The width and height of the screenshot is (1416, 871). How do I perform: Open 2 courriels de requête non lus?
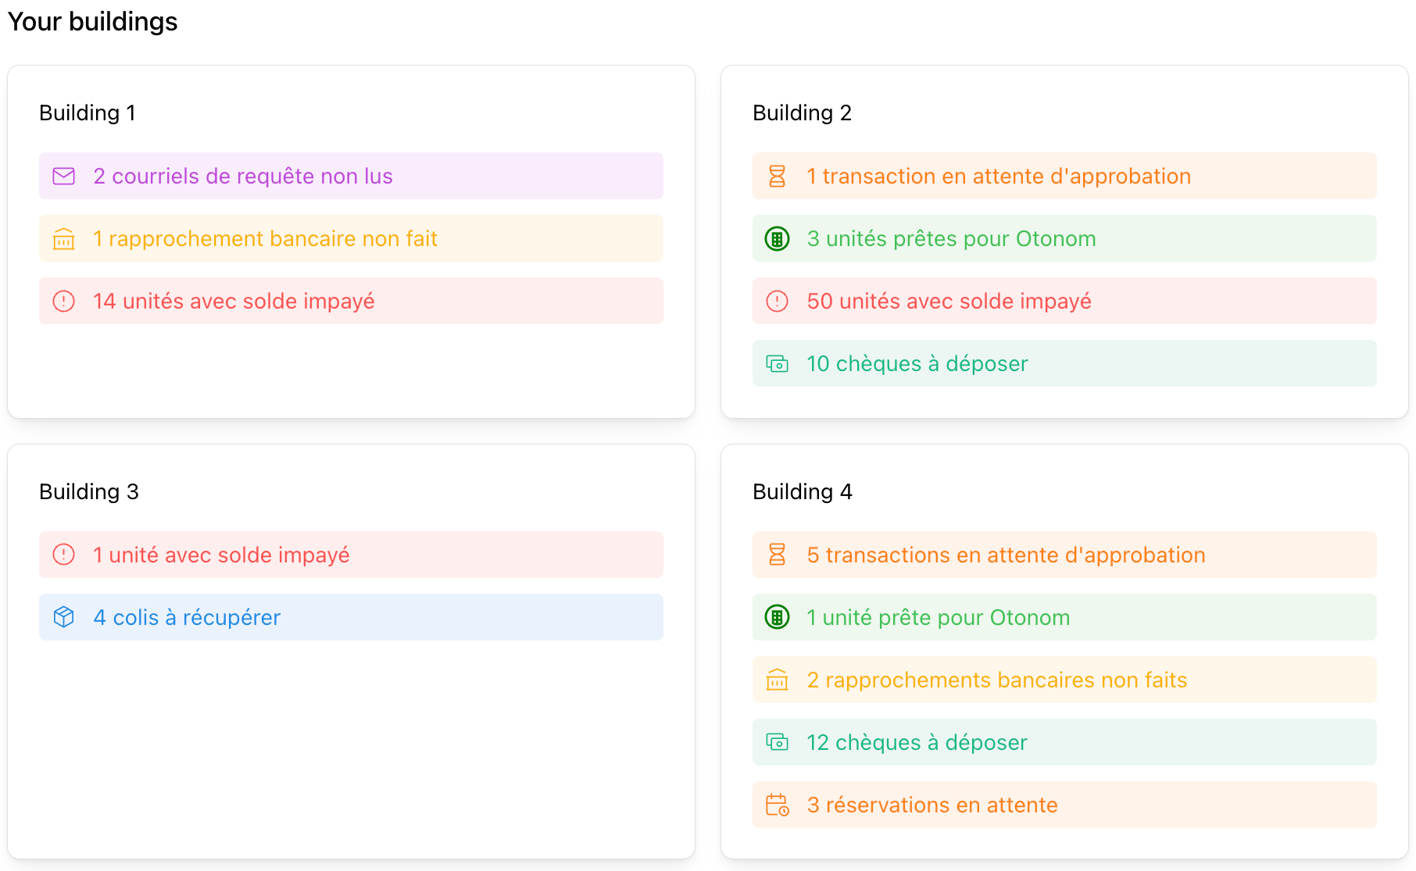tap(243, 177)
